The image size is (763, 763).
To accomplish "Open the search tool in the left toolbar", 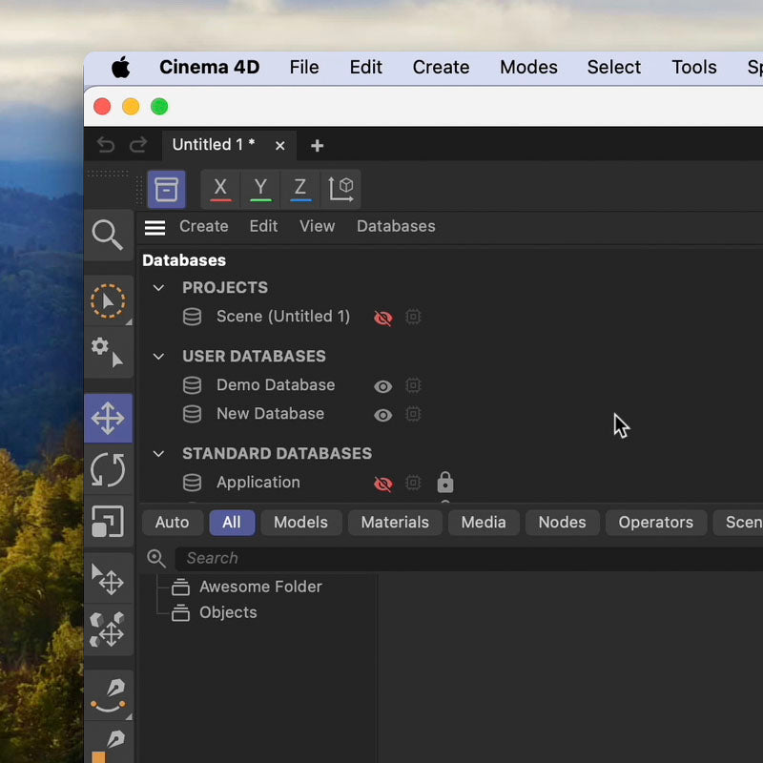I will tap(108, 235).
